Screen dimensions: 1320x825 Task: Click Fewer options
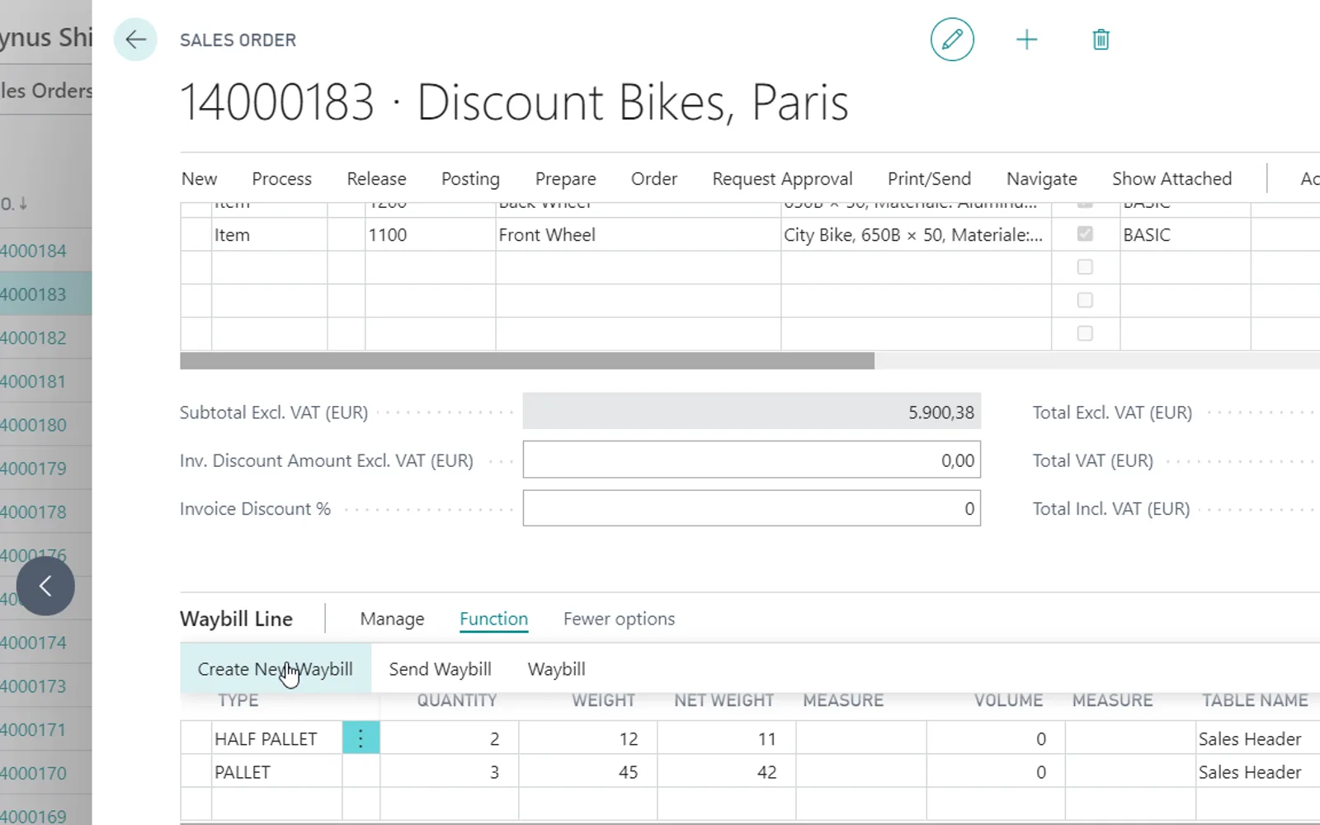click(619, 619)
